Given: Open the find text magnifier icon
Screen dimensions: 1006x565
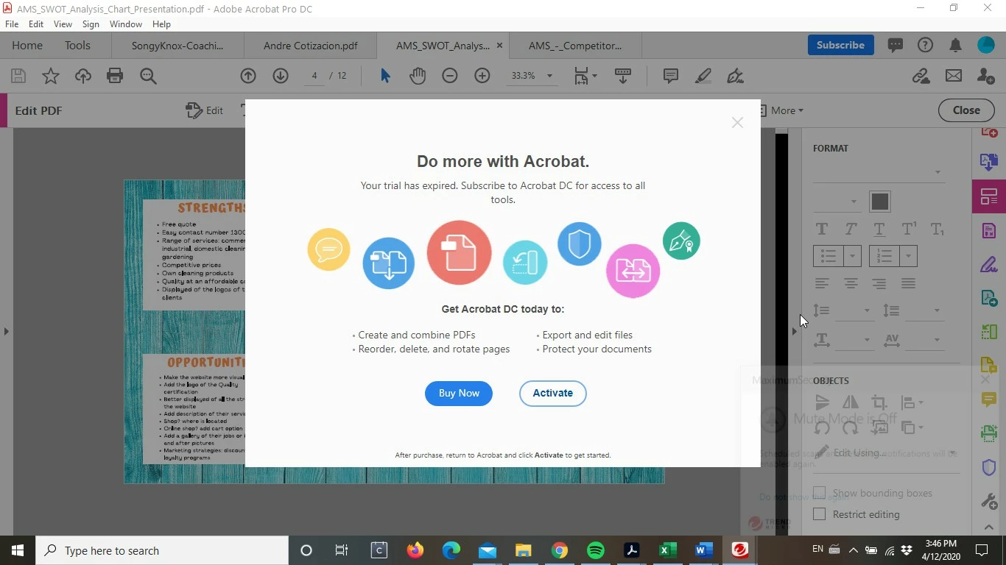Looking at the screenshot, I should click(x=148, y=76).
